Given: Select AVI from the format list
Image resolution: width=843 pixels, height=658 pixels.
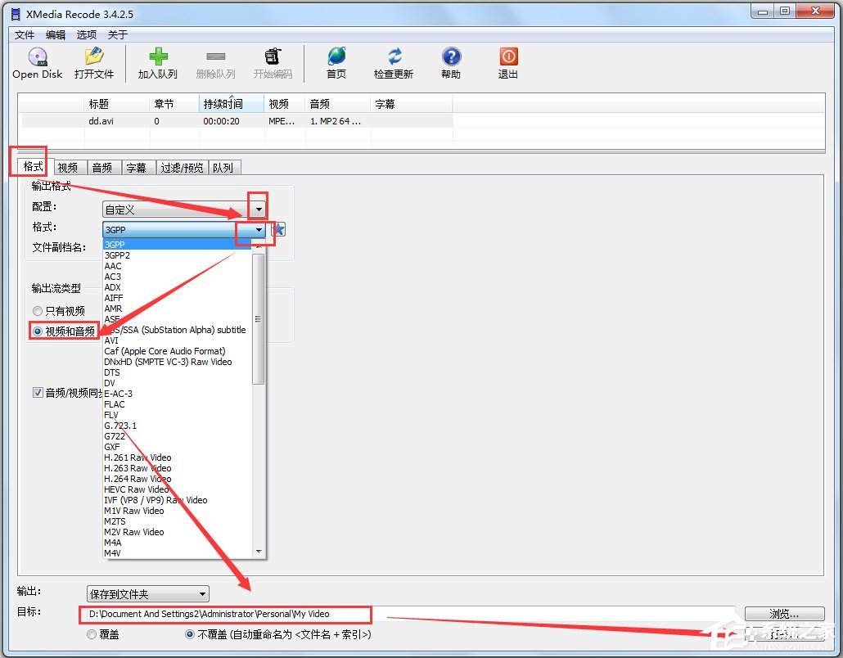Looking at the screenshot, I should tap(111, 340).
